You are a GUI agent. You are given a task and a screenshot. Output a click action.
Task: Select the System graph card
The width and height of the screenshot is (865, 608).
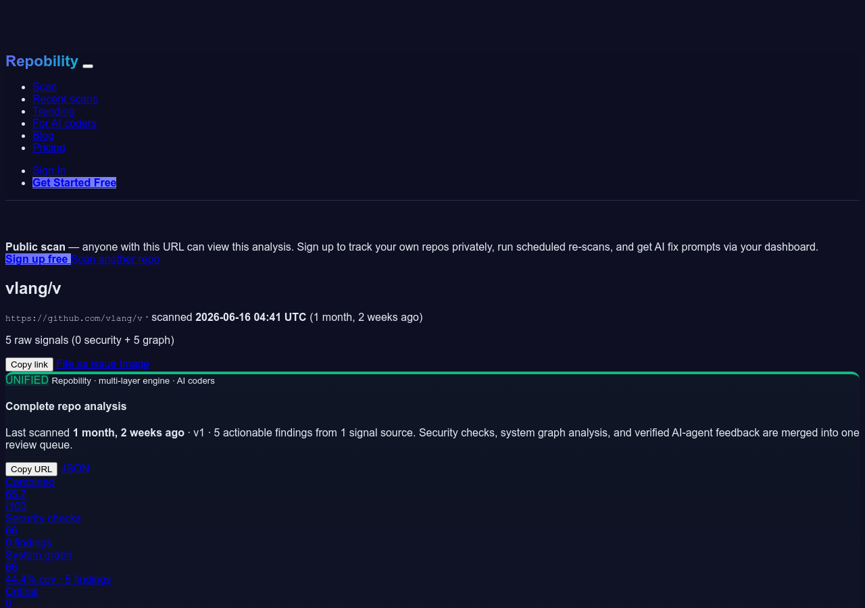tap(58, 567)
